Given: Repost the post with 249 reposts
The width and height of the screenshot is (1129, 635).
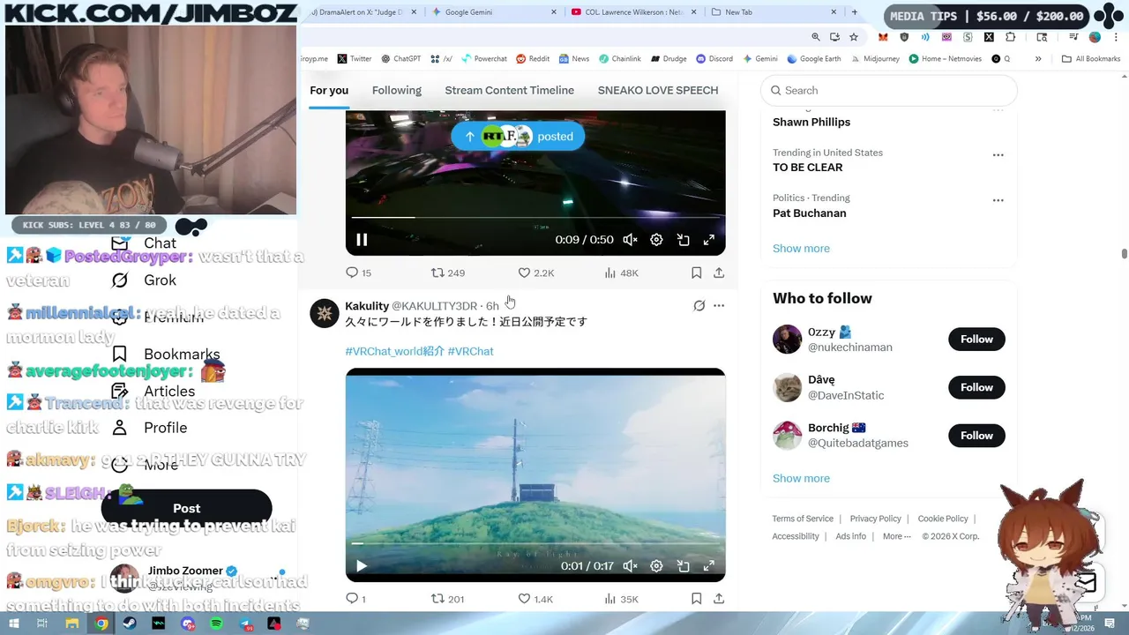Looking at the screenshot, I should [447, 273].
